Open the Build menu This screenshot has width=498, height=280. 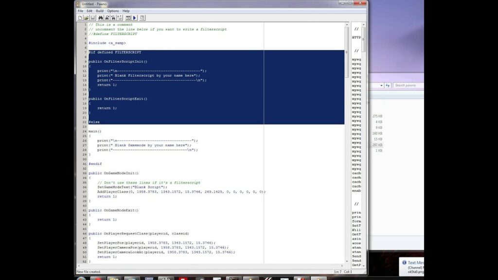(x=100, y=11)
